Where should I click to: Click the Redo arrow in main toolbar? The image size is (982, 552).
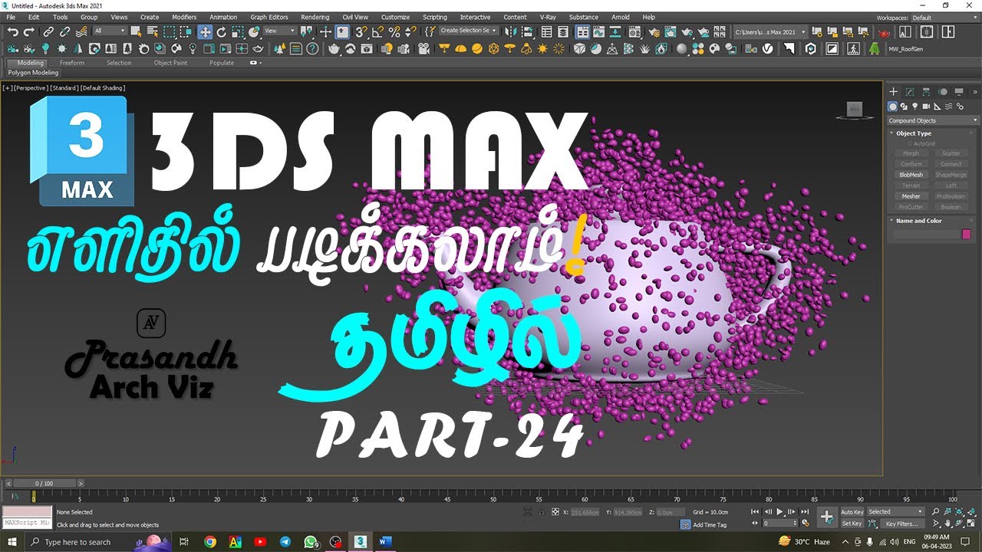pos(29,31)
